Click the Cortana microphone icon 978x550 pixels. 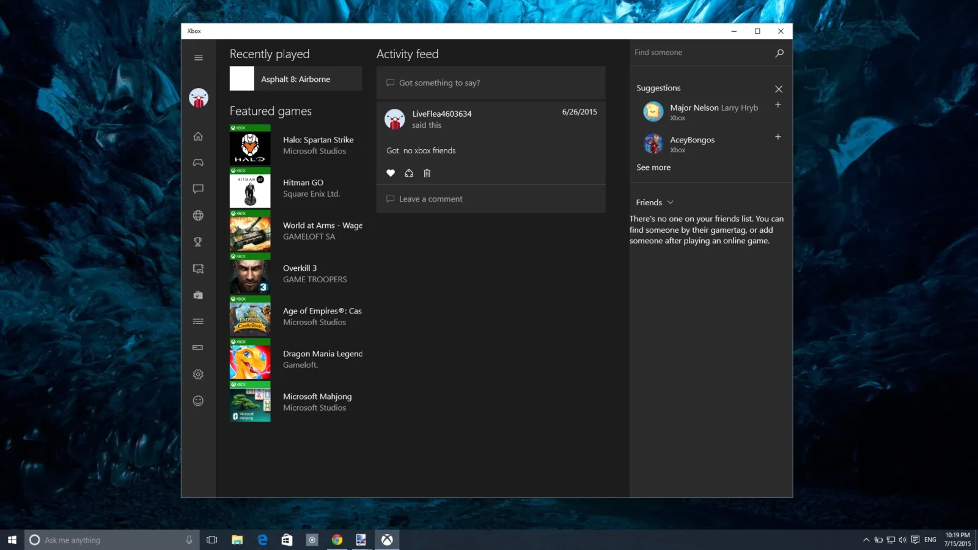[189, 540]
